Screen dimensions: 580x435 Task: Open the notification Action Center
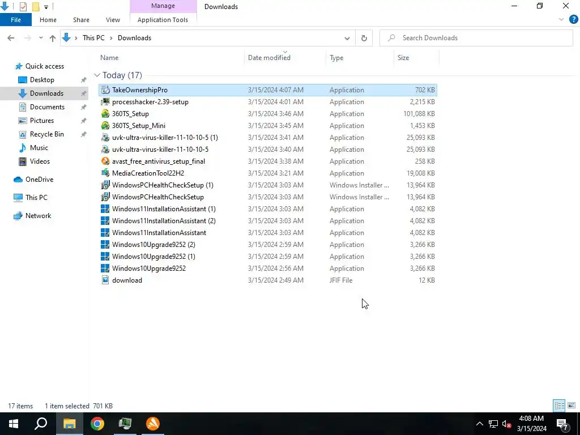click(562, 424)
